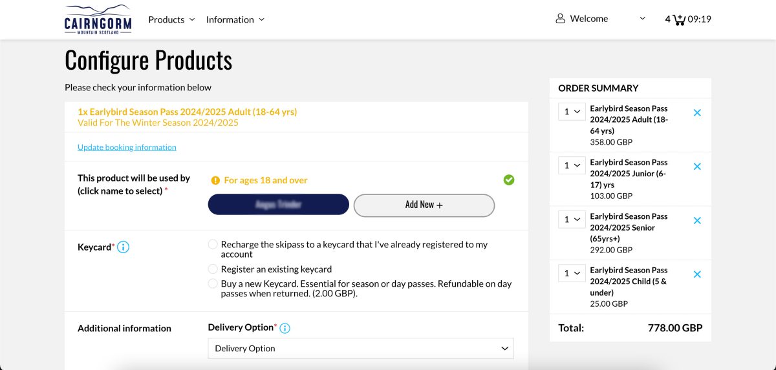The width and height of the screenshot is (776, 370).
Task: Open the shopping cart icon
Action: 679,19
